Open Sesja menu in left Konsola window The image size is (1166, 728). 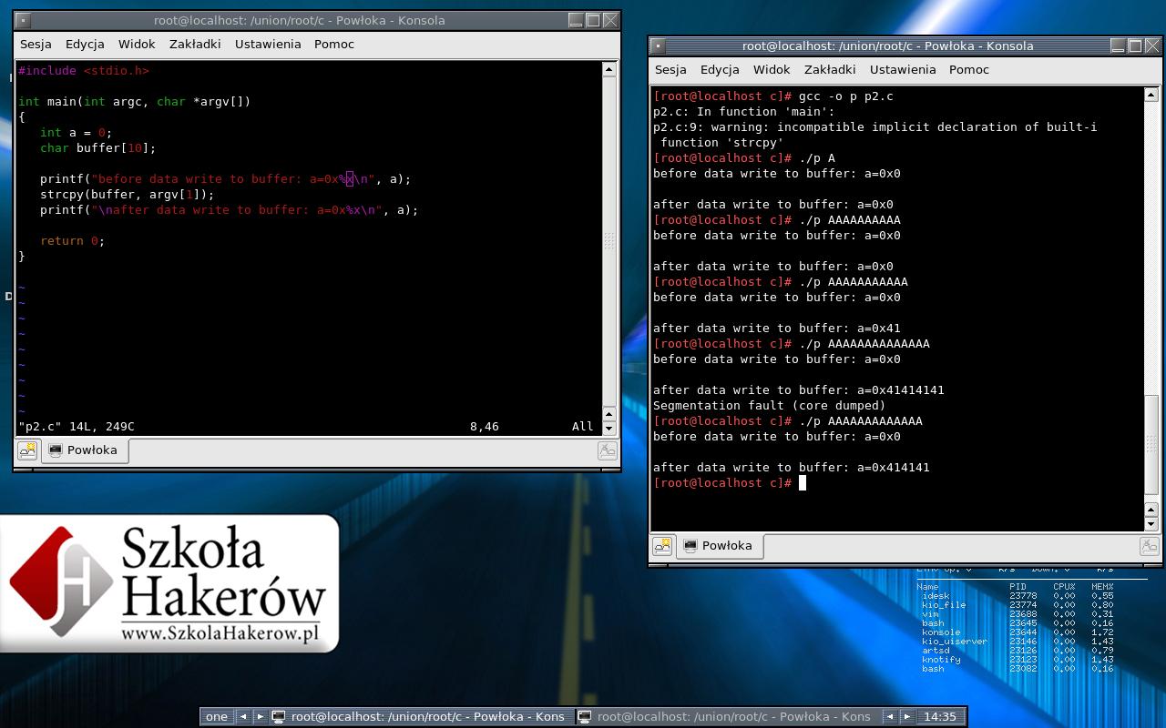pos(36,44)
